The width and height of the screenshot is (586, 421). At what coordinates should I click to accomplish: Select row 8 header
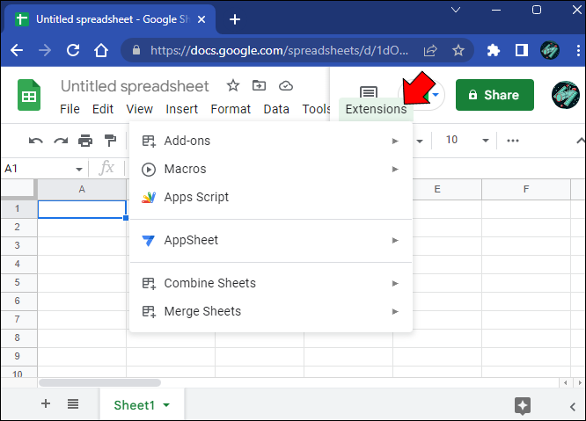(x=18, y=338)
